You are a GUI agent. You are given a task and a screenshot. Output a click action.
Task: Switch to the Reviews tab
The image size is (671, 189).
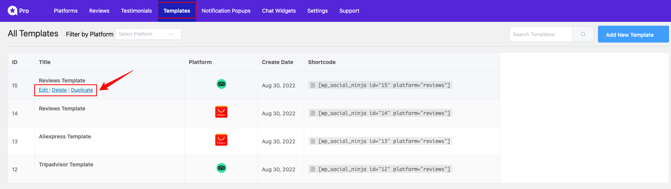point(99,11)
